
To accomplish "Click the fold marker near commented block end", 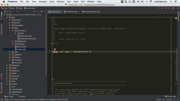I will click(52, 43).
